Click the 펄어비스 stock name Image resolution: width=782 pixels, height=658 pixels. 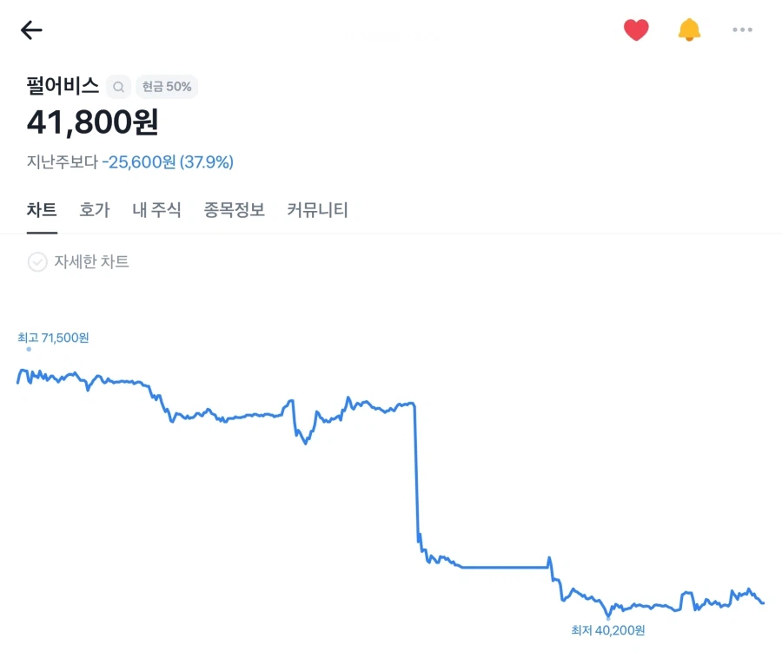63,87
